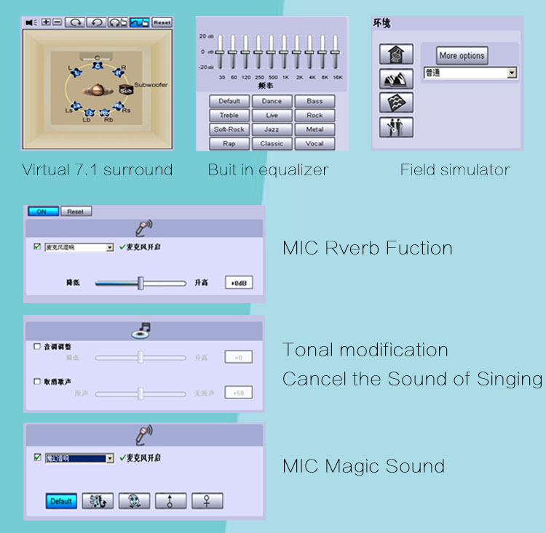Screen dimensions: 546x533
Task: Select the Soft-Rock equalizer preset
Action: coord(229,129)
